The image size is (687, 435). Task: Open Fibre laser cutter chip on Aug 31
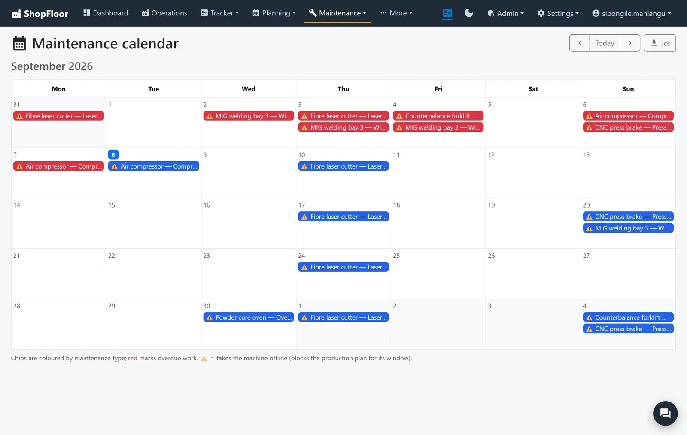59,116
